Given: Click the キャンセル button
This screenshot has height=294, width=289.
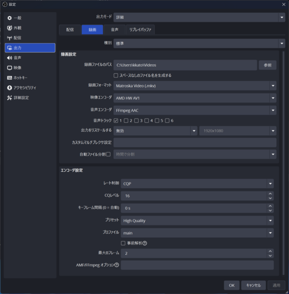Looking at the screenshot, I should pyautogui.click(x=253, y=285).
